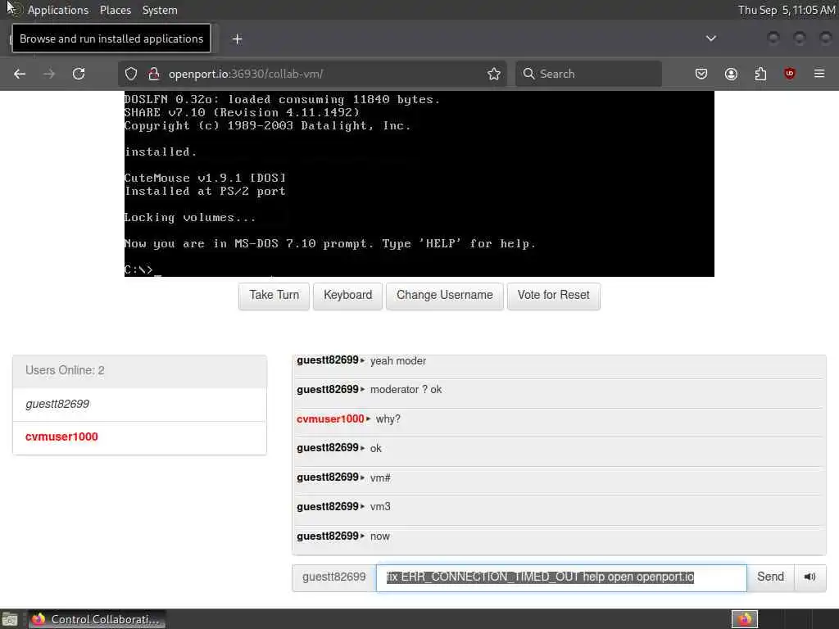Expand the list all tabs chevron

711,38
